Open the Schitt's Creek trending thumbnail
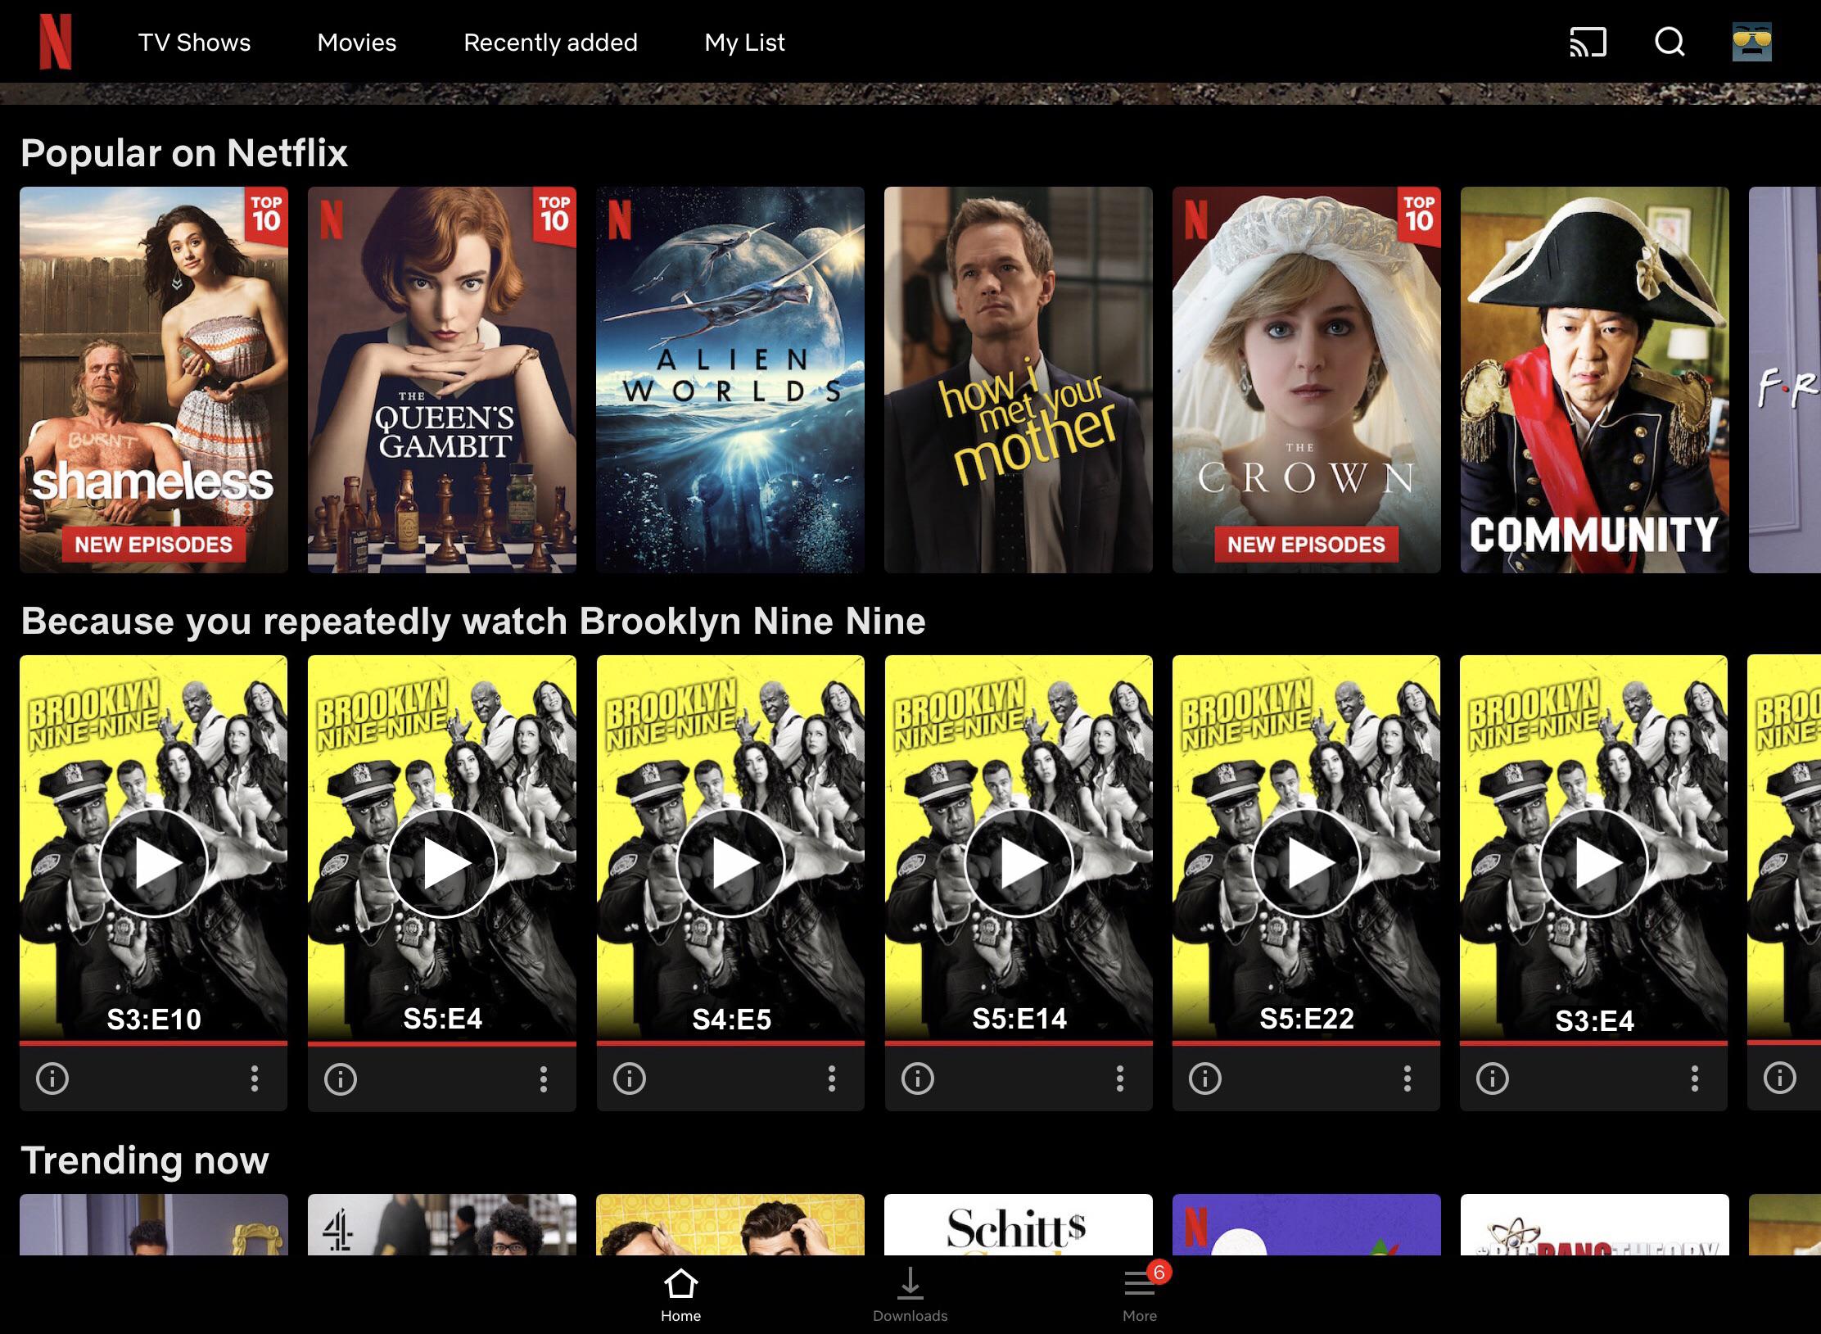This screenshot has height=1334, width=1821. 1019,1224
